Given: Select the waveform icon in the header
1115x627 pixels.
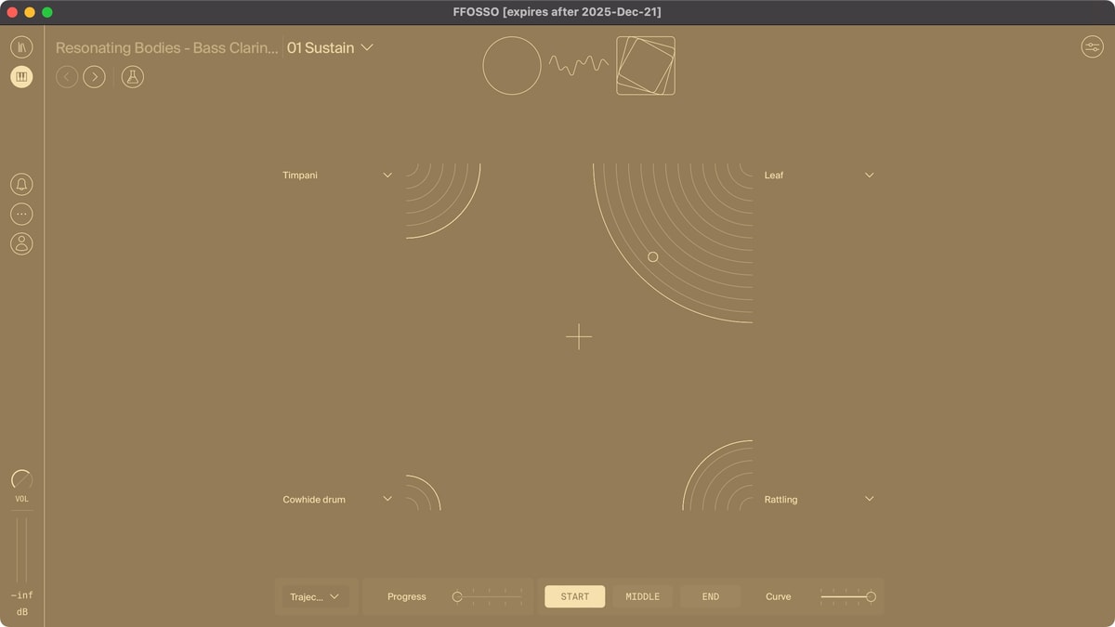Looking at the screenshot, I should [578, 65].
